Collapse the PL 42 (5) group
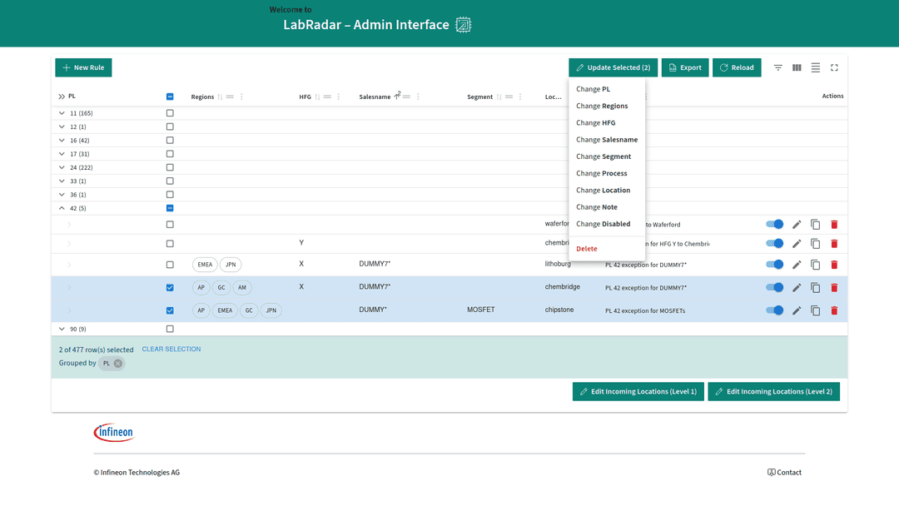 [x=62, y=208]
